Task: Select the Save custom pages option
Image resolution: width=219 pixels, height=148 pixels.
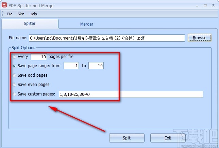Action: click(x=14, y=94)
